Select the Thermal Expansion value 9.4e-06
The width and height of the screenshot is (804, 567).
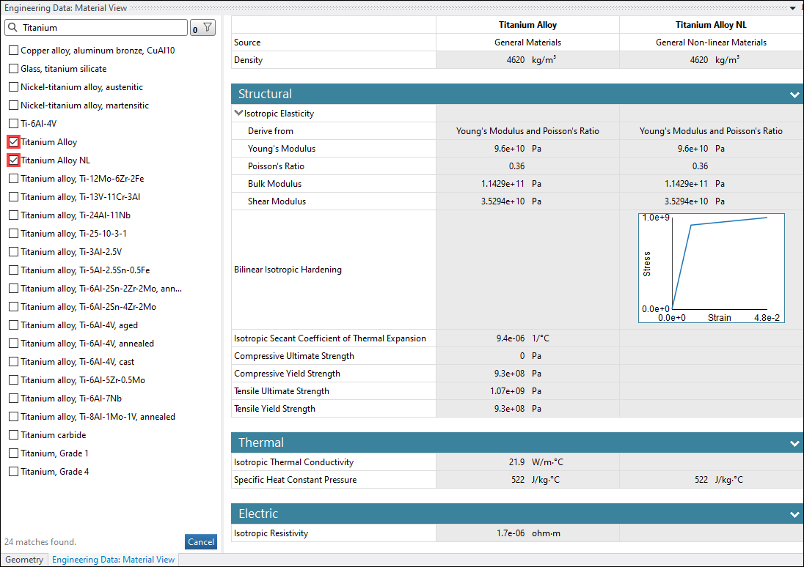point(510,338)
